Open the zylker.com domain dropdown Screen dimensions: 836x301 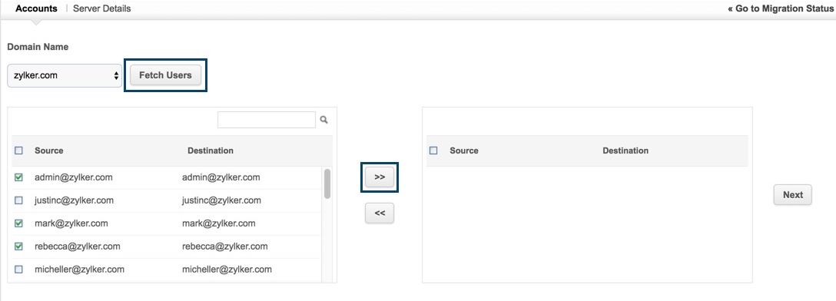65,76
